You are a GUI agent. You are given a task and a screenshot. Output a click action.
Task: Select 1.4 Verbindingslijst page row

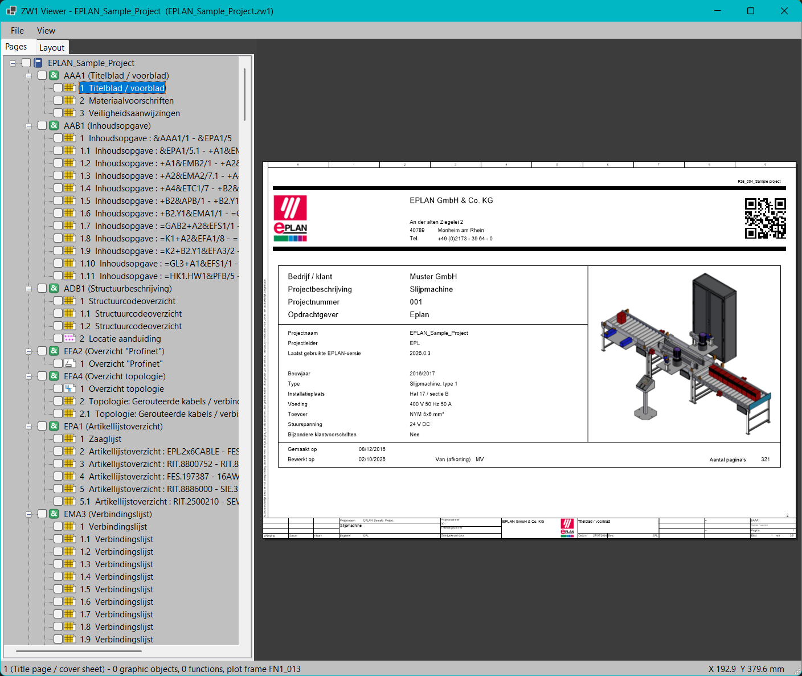pos(117,577)
